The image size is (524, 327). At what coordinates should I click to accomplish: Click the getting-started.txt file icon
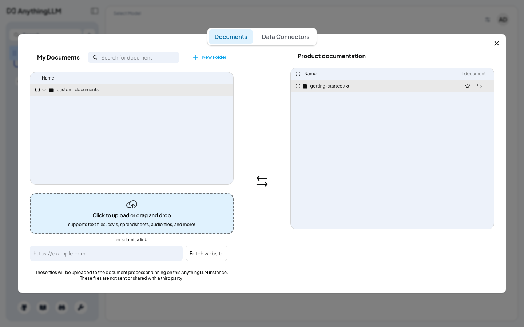[305, 86]
